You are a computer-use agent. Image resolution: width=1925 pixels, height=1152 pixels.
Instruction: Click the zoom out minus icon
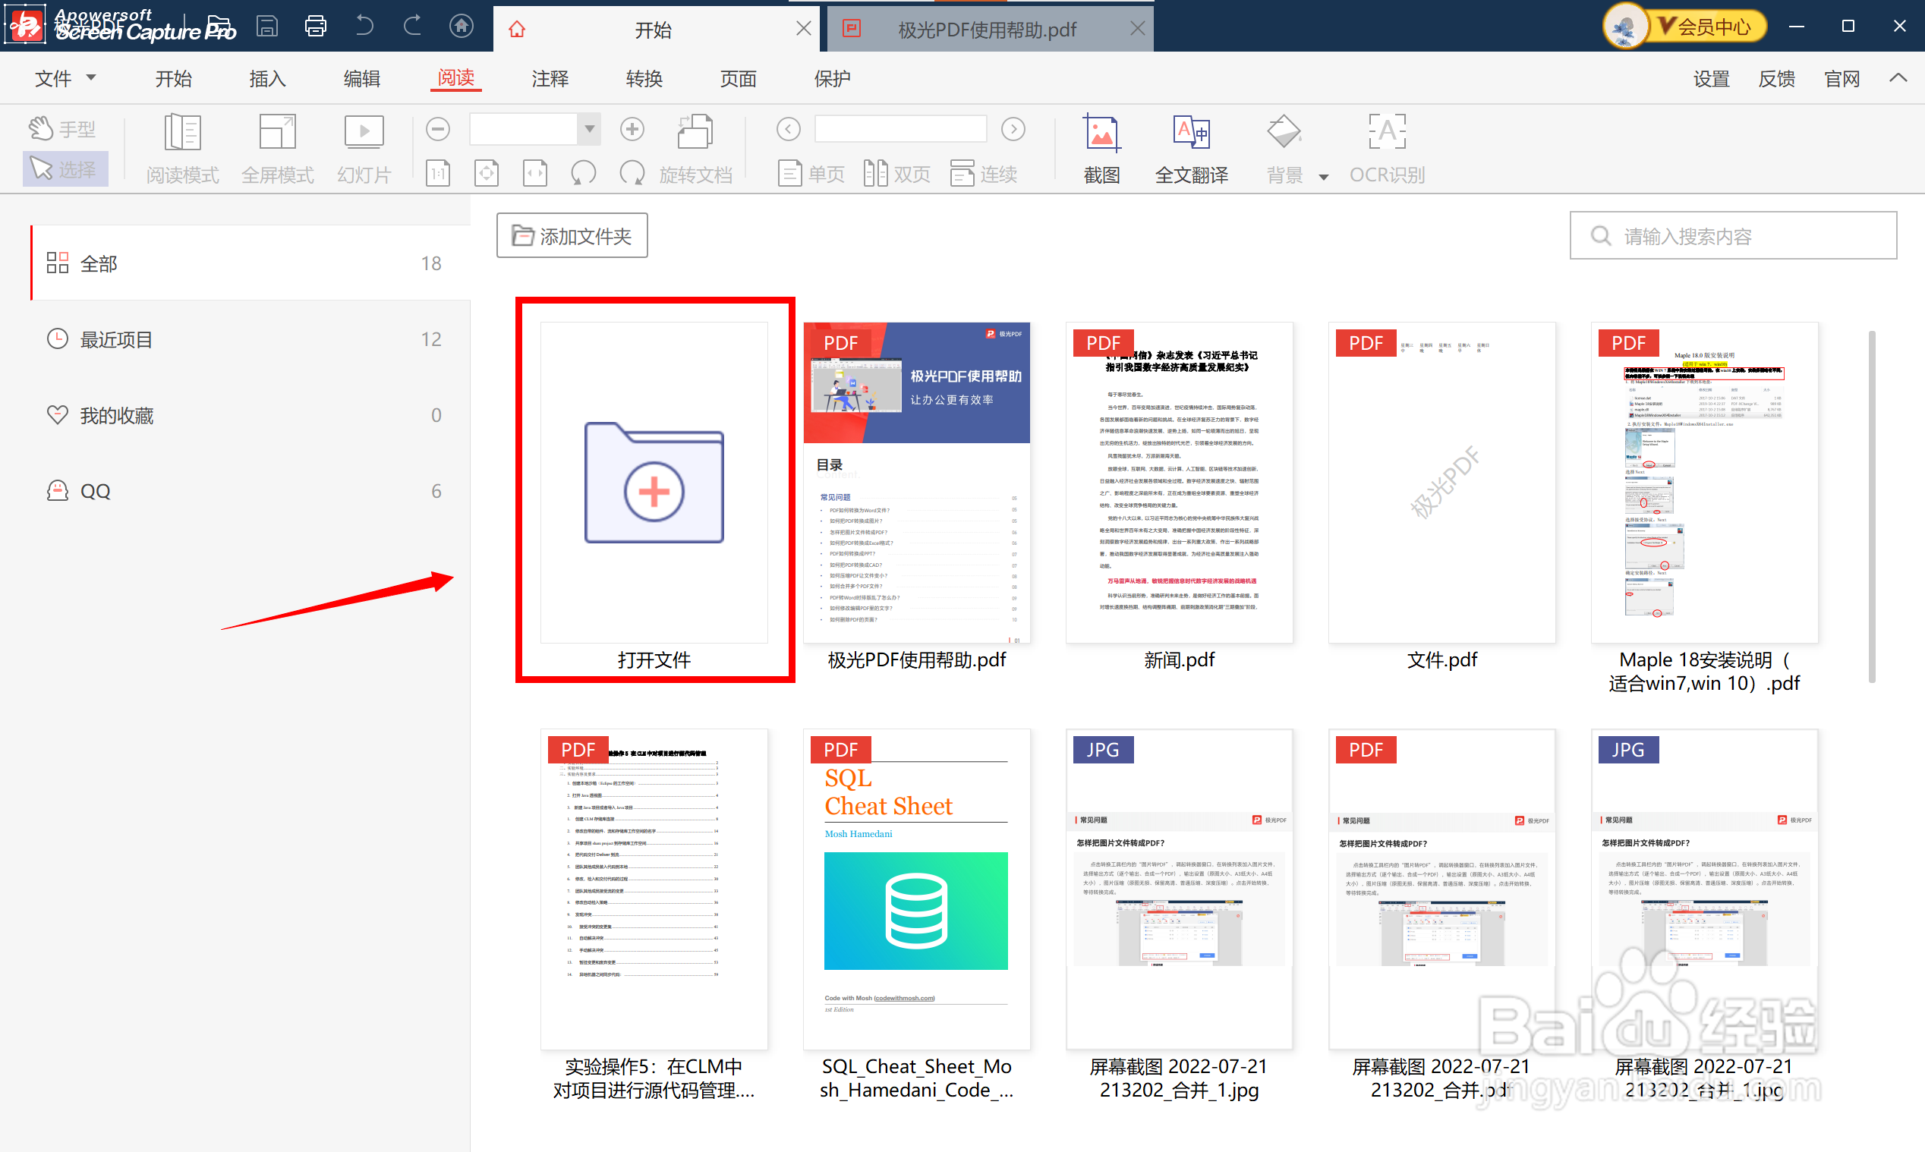click(438, 129)
